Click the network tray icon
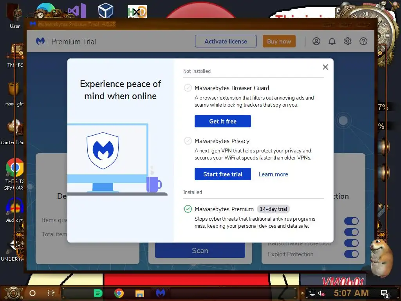The width and height of the screenshot is (401, 301). pyautogui.click(x=312, y=293)
